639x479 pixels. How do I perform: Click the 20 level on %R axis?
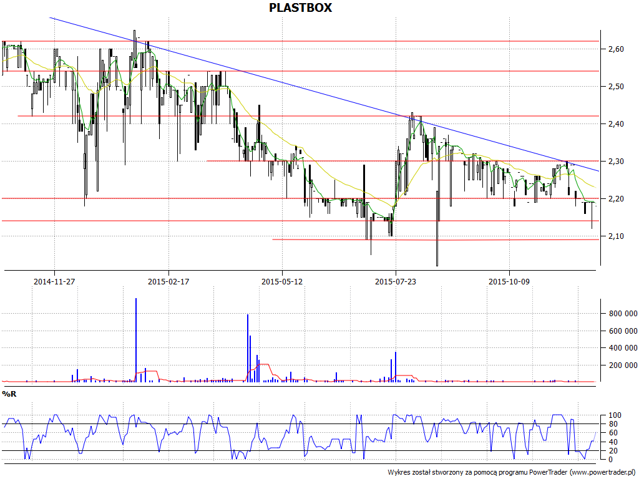click(615, 450)
